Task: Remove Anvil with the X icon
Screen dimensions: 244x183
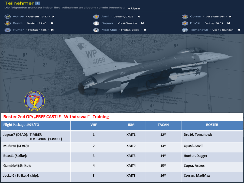Action: click(x=139, y=17)
